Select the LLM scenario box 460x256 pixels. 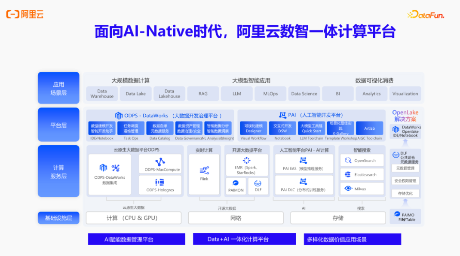[x=237, y=94]
